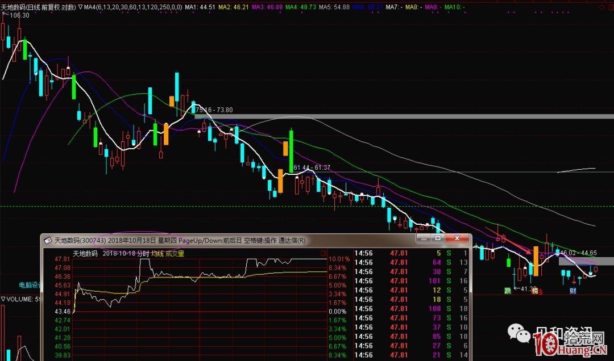Click the 75.16 - 73.80 gap label
Screen dimensions: 614x361
pyautogui.click(x=214, y=110)
